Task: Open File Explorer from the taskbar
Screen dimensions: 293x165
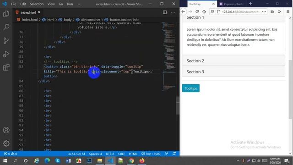Action: (x=100, y=161)
